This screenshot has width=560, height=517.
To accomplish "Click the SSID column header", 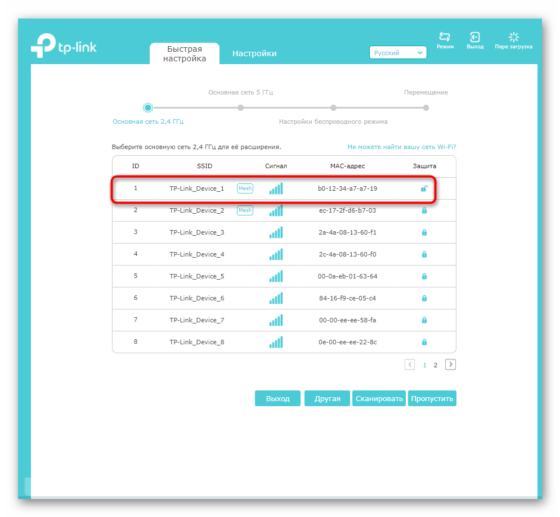I will [x=205, y=166].
